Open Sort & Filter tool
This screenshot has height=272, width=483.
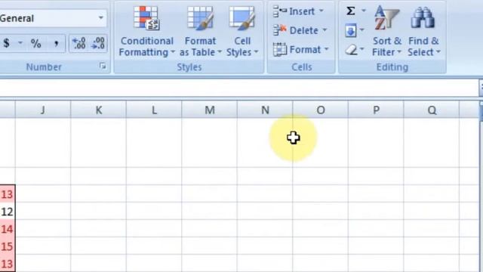(386, 32)
